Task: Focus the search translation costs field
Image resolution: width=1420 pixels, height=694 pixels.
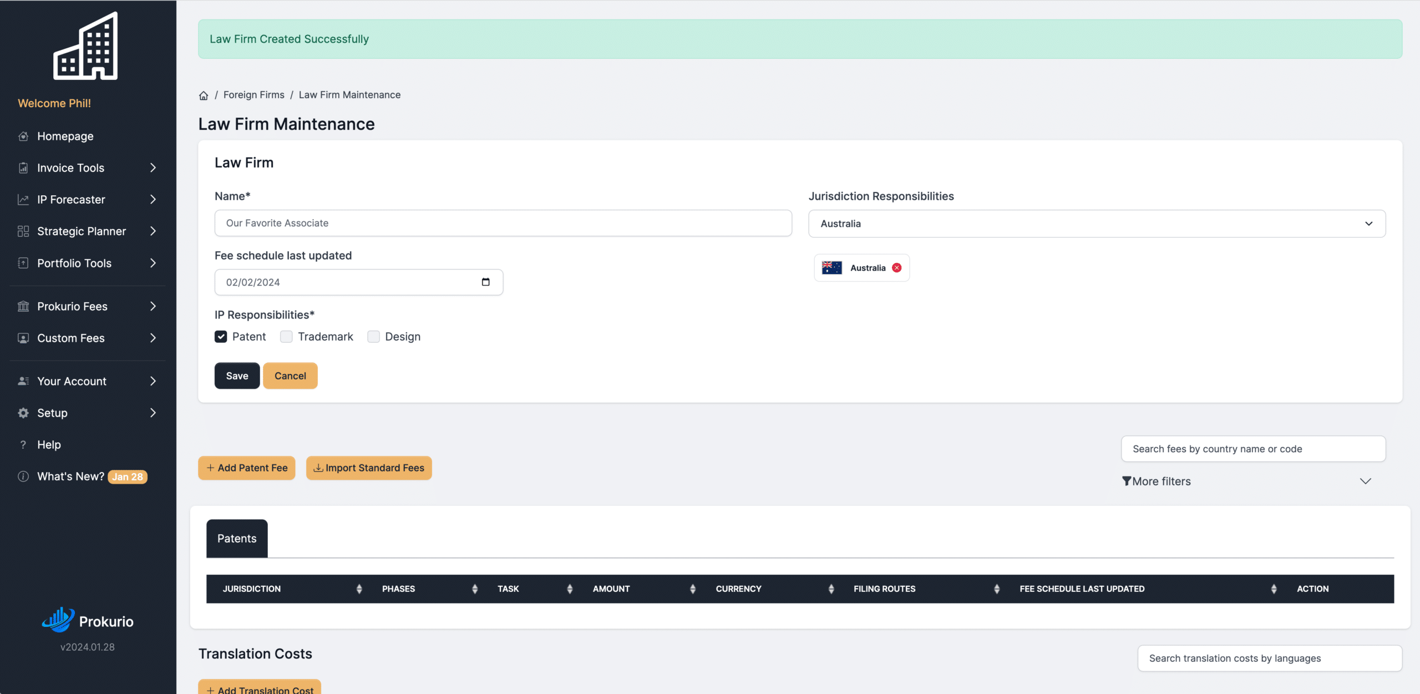Action: coord(1270,658)
